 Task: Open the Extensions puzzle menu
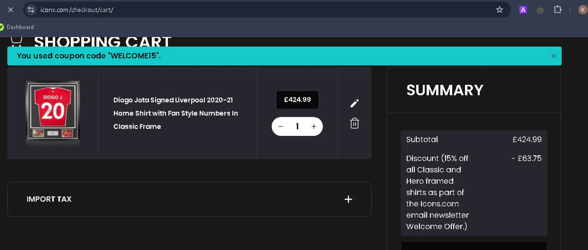[x=557, y=10]
